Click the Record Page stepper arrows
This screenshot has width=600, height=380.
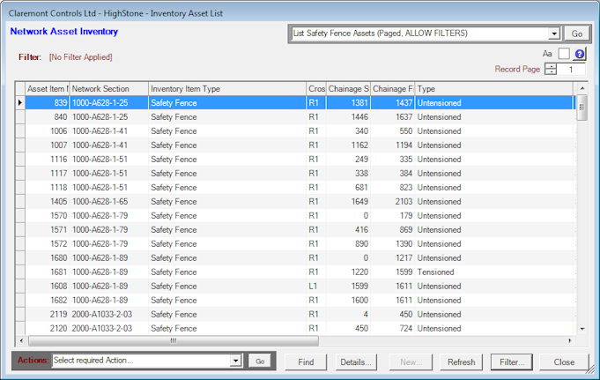point(551,70)
